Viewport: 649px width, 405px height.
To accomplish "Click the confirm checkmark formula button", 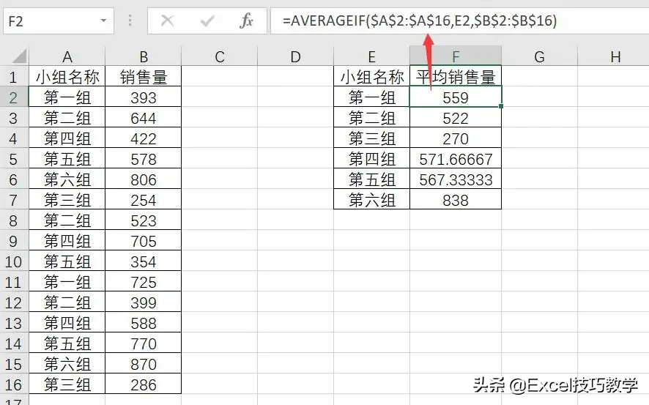I will pos(207,21).
